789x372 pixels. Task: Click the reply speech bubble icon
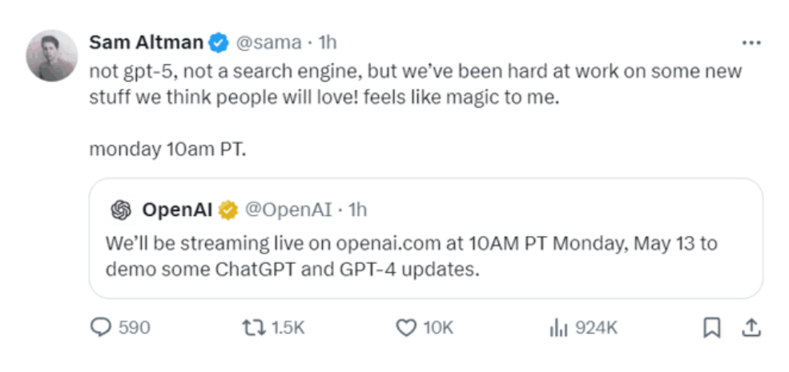(x=101, y=328)
